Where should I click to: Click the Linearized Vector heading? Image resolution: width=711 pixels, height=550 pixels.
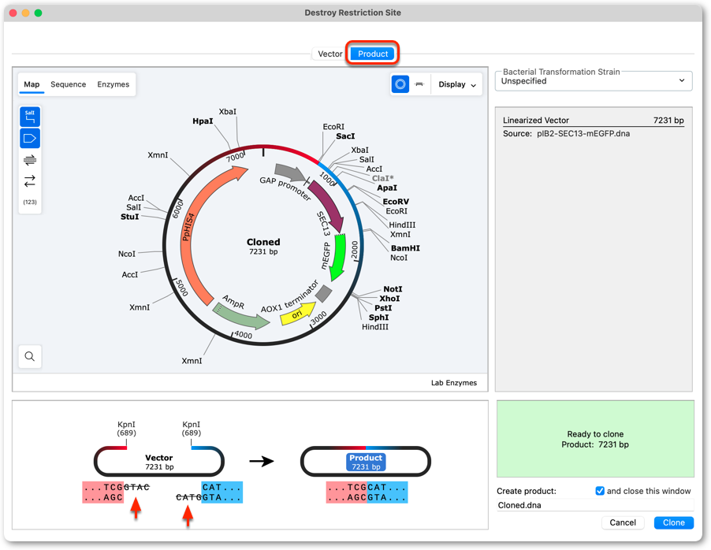pyautogui.click(x=535, y=120)
